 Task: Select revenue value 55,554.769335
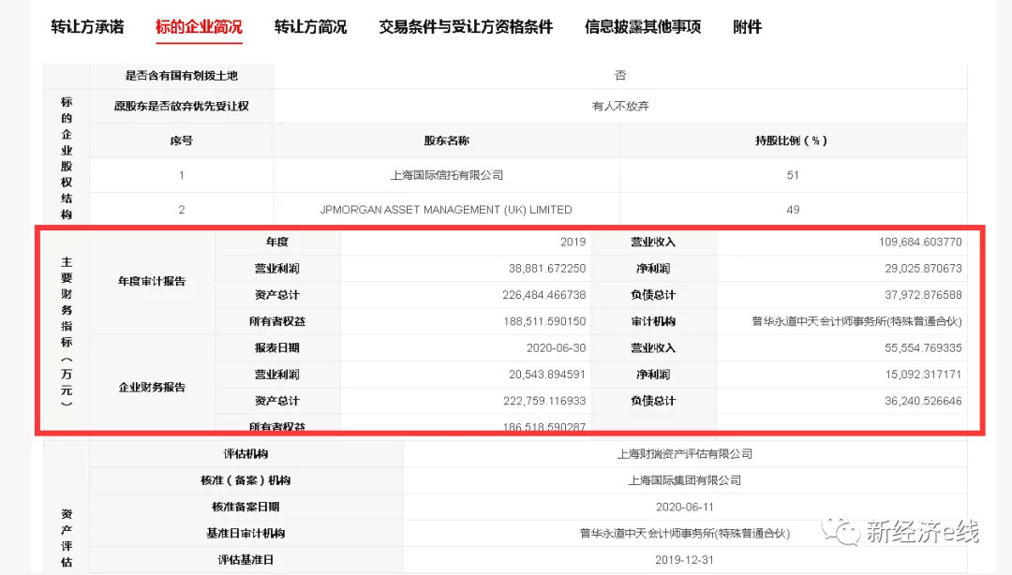[x=923, y=347]
